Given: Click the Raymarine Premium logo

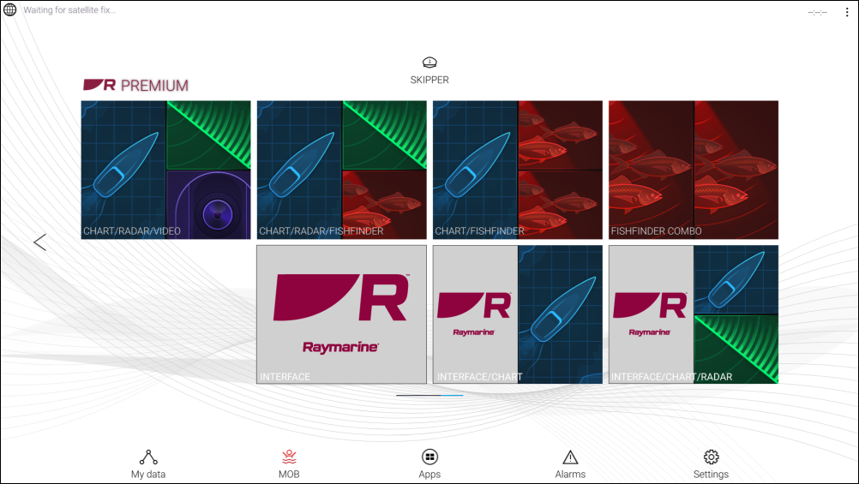Looking at the screenshot, I should click(135, 86).
